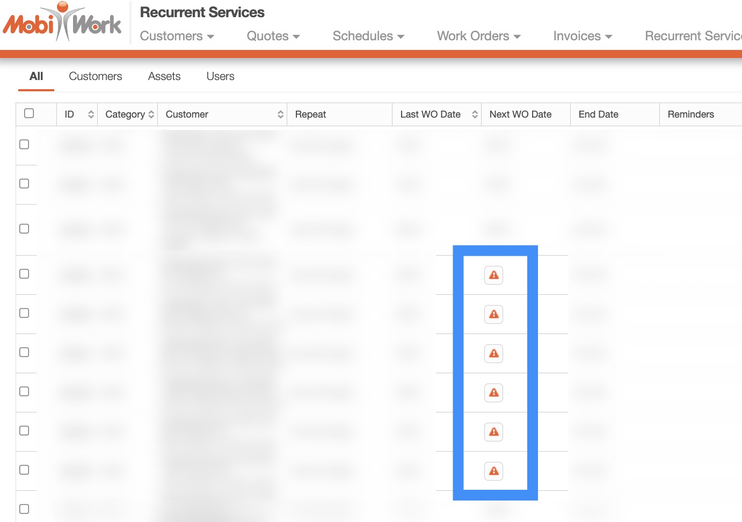Click the last warning triangle icon
742x522 pixels.
493,471
